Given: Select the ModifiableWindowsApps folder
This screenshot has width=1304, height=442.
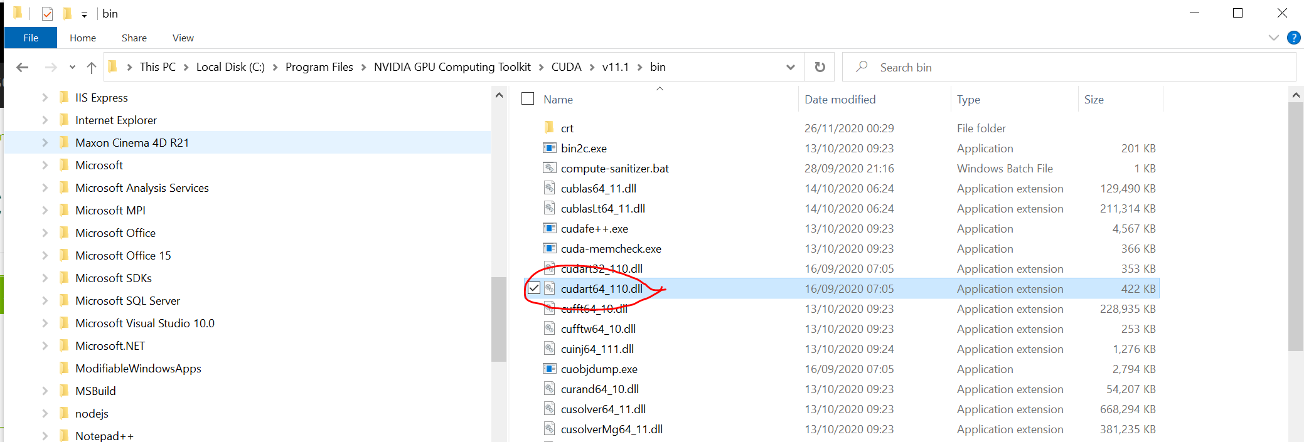Looking at the screenshot, I should (138, 368).
